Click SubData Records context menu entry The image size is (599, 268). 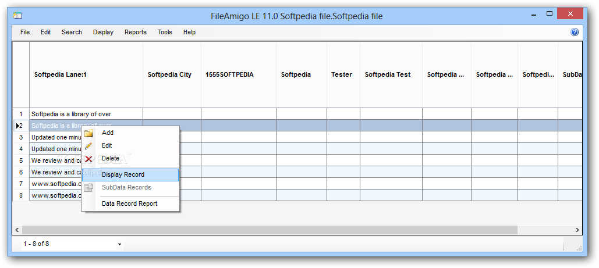point(130,187)
